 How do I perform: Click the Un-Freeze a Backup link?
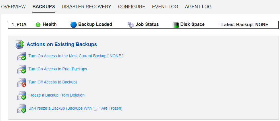(x=75, y=108)
